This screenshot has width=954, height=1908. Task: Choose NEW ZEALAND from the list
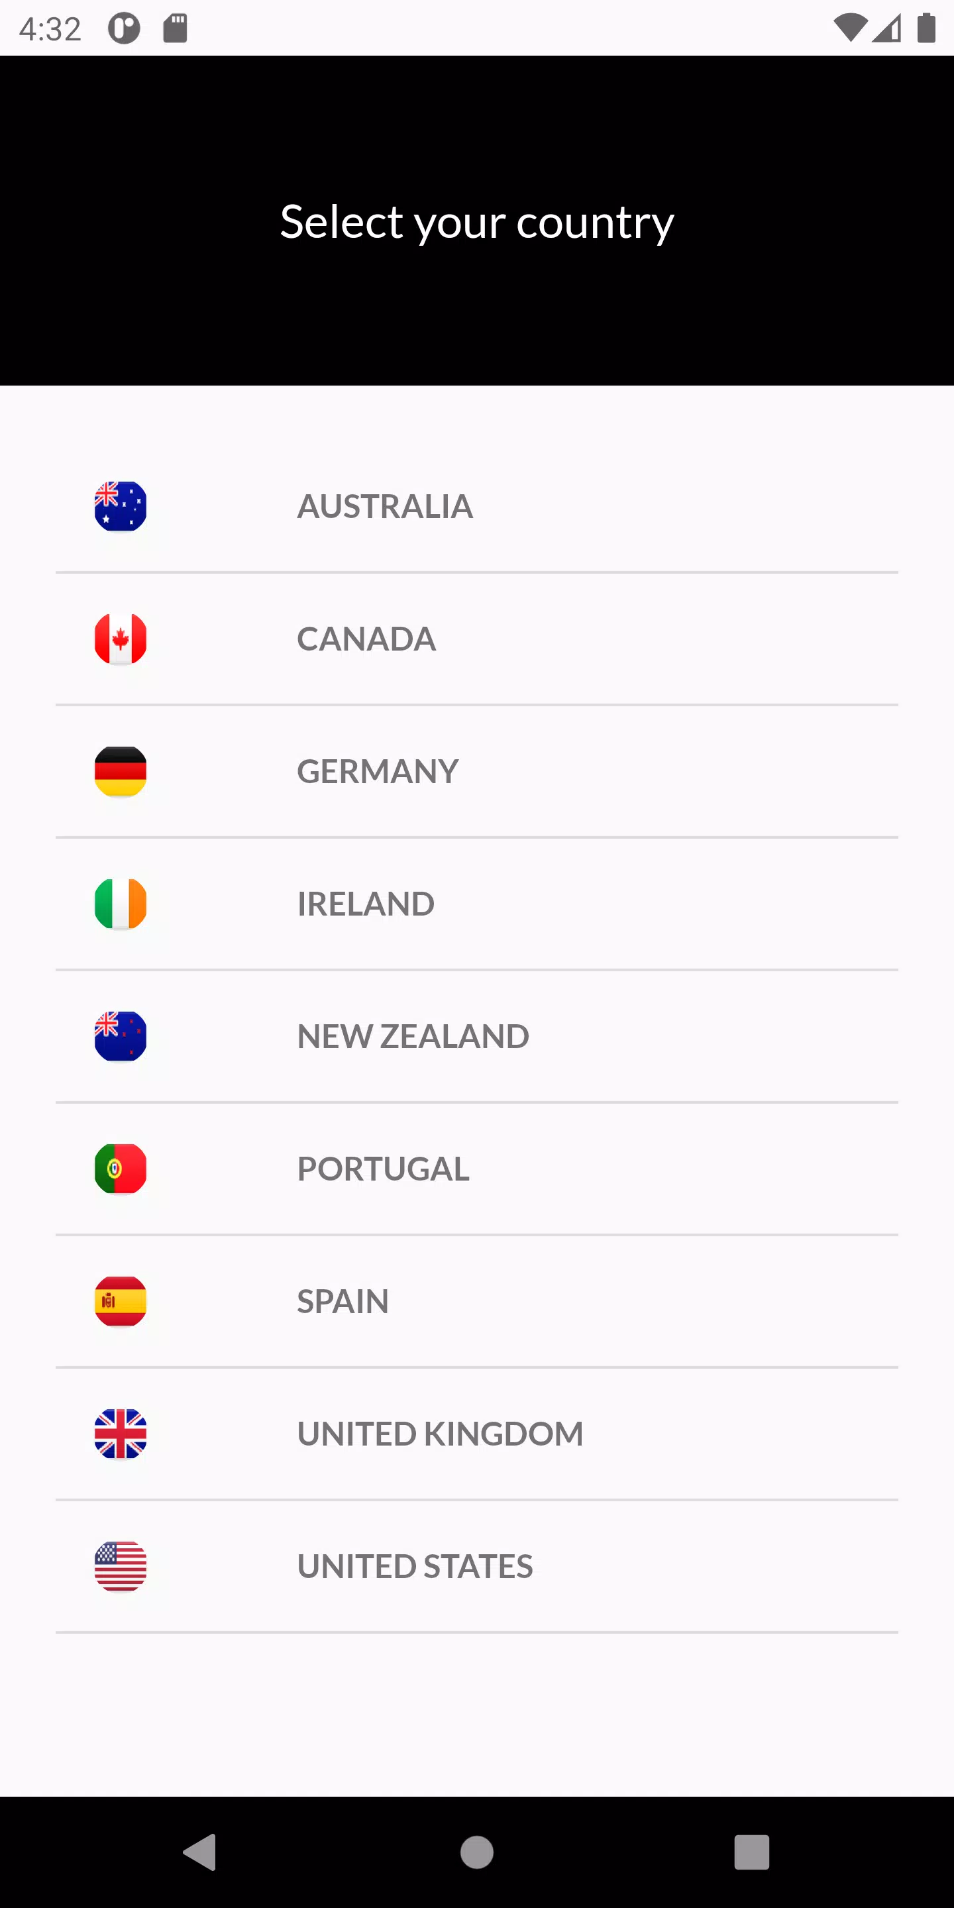pos(413,1036)
